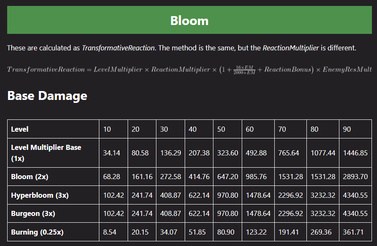The image size is (377, 246).
Task: Click the 68.28 Bloom damage cell
Action: pyautogui.click(x=114, y=177)
